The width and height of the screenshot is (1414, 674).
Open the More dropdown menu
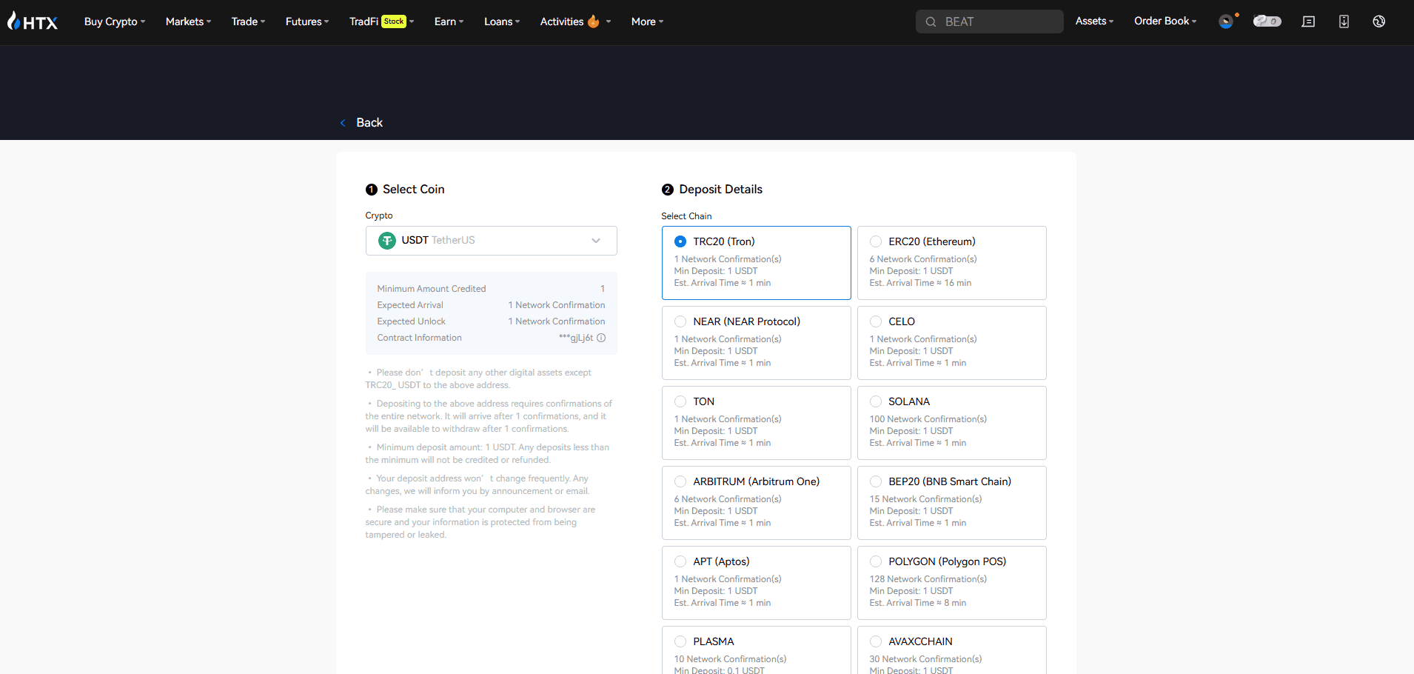647,21
